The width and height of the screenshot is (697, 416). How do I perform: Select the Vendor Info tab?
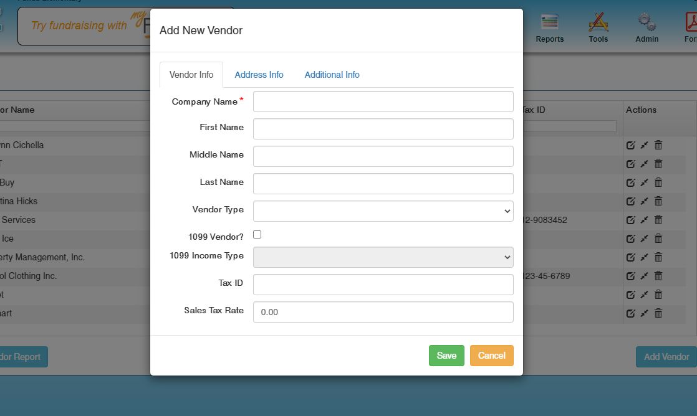pyautogui.click(x=191, y=75)
